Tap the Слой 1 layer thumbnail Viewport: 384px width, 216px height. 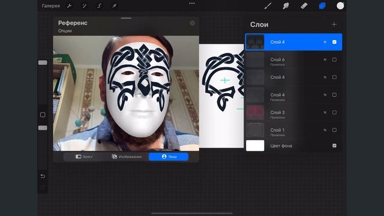tap(255, 130)
